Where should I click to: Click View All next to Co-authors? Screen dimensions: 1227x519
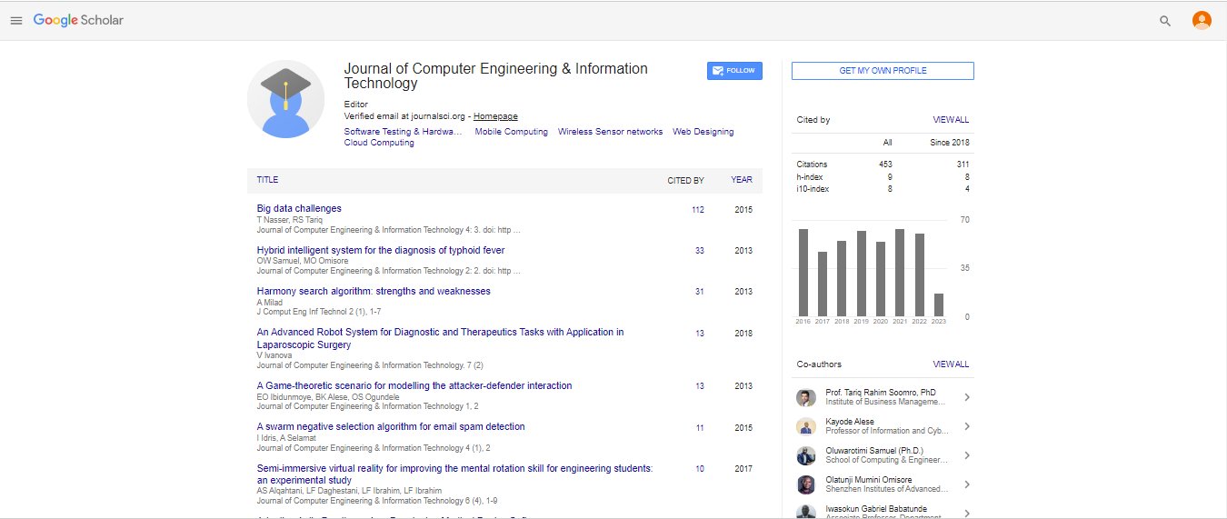[x=951, y=364]
